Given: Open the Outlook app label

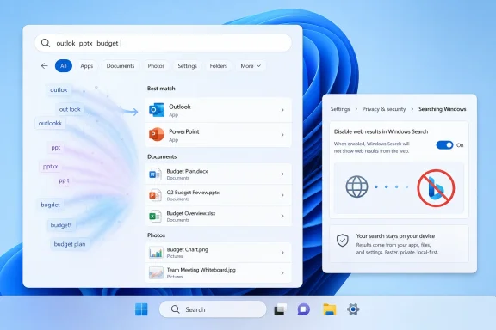Looking at the screenshot, I should coord(180,107).
